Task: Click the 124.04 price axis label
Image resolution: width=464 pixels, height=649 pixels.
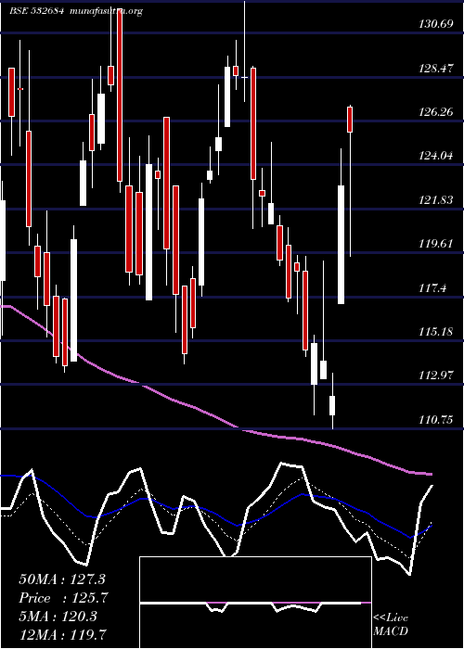Action: 436,156
